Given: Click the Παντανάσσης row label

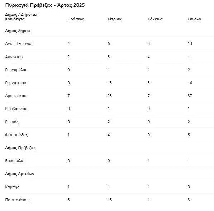Looking at the screenshot, I should [18, 200].
